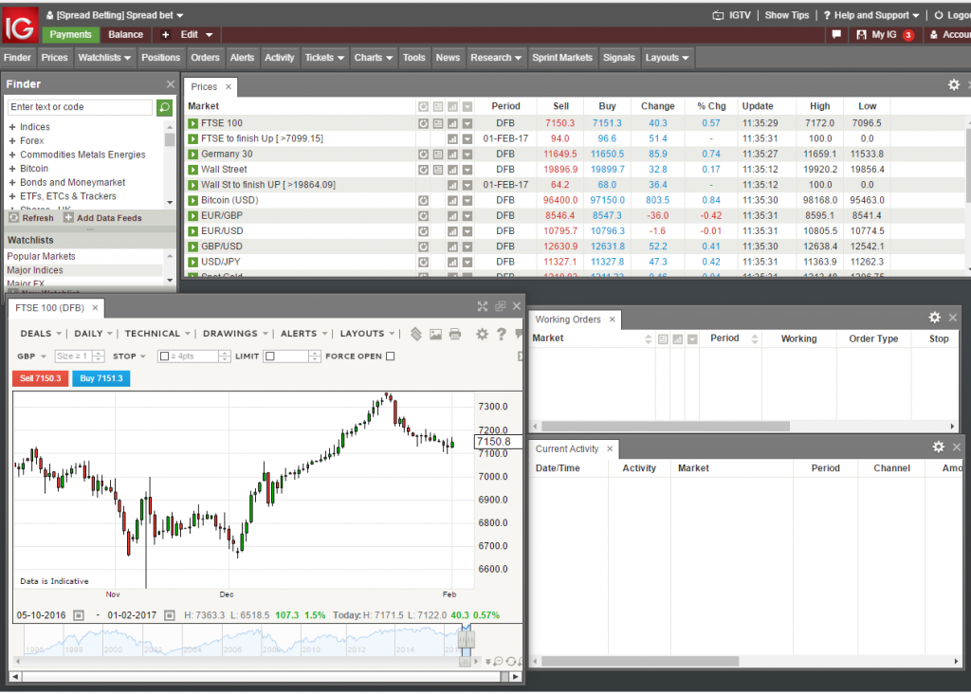This screenshot has width=971, height=694.
Task: Select Major Indices watchlist
Action: click(84, 270)
